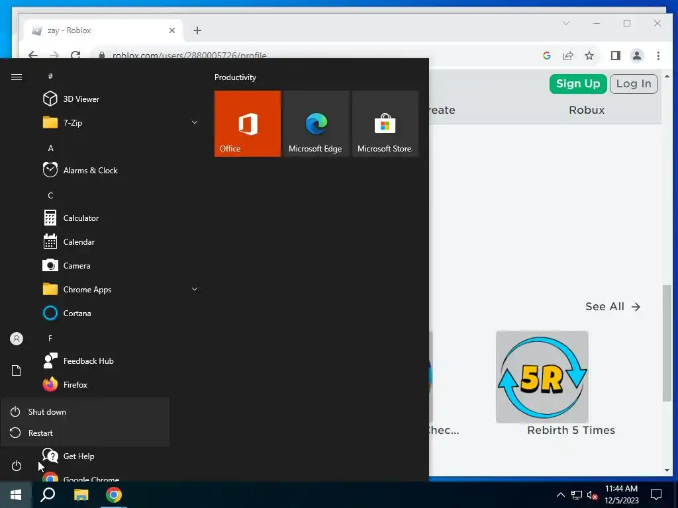Click the Productivity group heading
This screenshot has width=678, height=508.
click(x=235, y=77)
